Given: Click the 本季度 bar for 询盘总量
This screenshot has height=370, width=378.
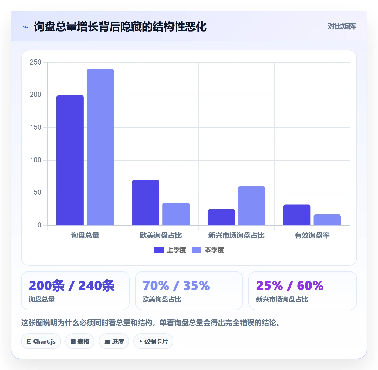Looking at the screenshot, I should (100, 147).
